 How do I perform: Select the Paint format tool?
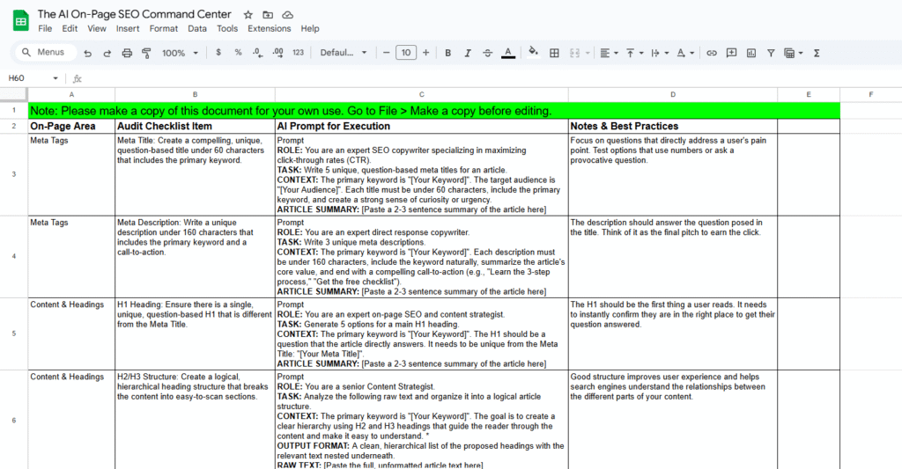coord(146,53)
